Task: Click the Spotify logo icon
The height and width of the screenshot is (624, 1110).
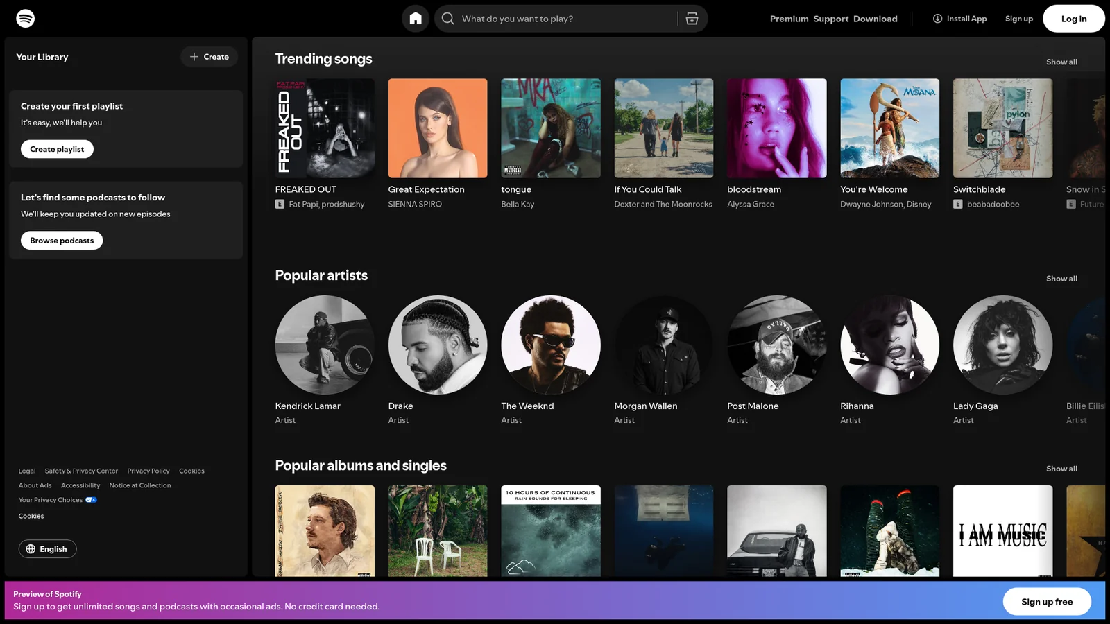Action: click(x=25, y=19)
